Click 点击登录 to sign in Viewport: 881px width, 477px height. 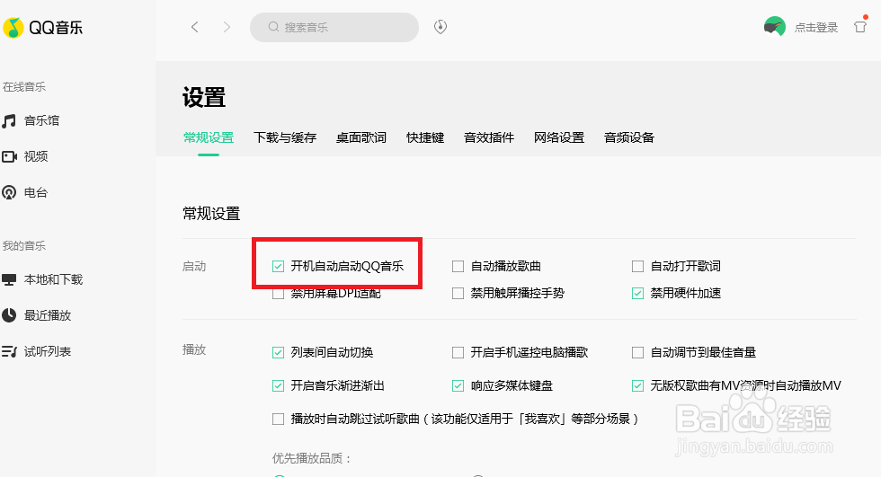pyautogui.click(x=815, y=28)
